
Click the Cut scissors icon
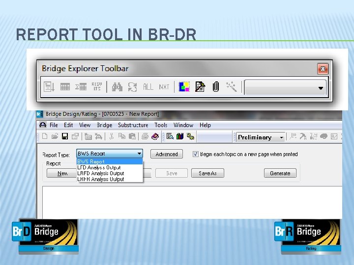tap(111, 136)
